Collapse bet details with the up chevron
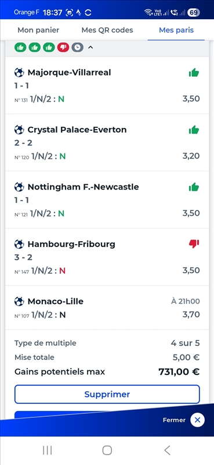214x465 pixels. 90,47
